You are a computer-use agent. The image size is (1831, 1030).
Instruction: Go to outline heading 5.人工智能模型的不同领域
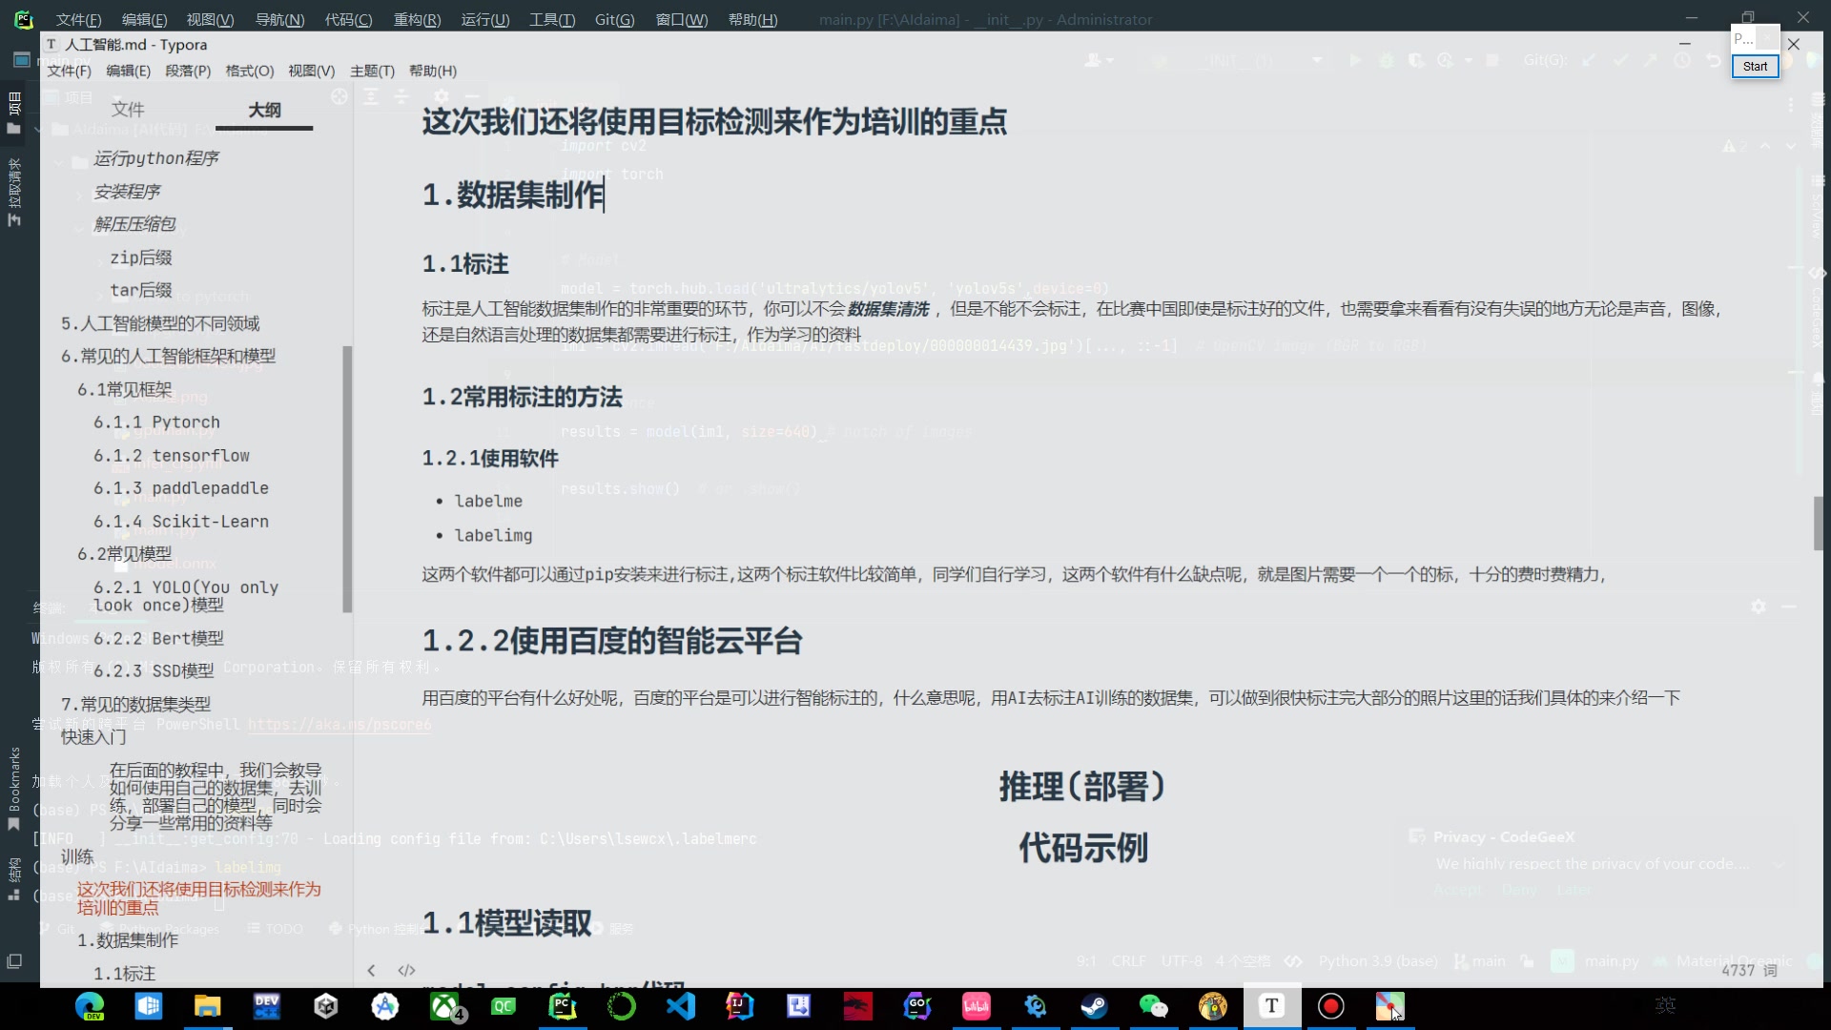coord(160,323)
